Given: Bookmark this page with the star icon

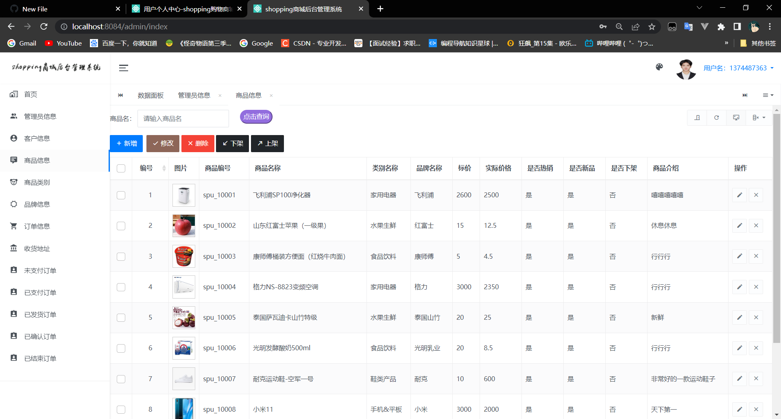Looking at the screenshot, I should click(x=652, y=26).
